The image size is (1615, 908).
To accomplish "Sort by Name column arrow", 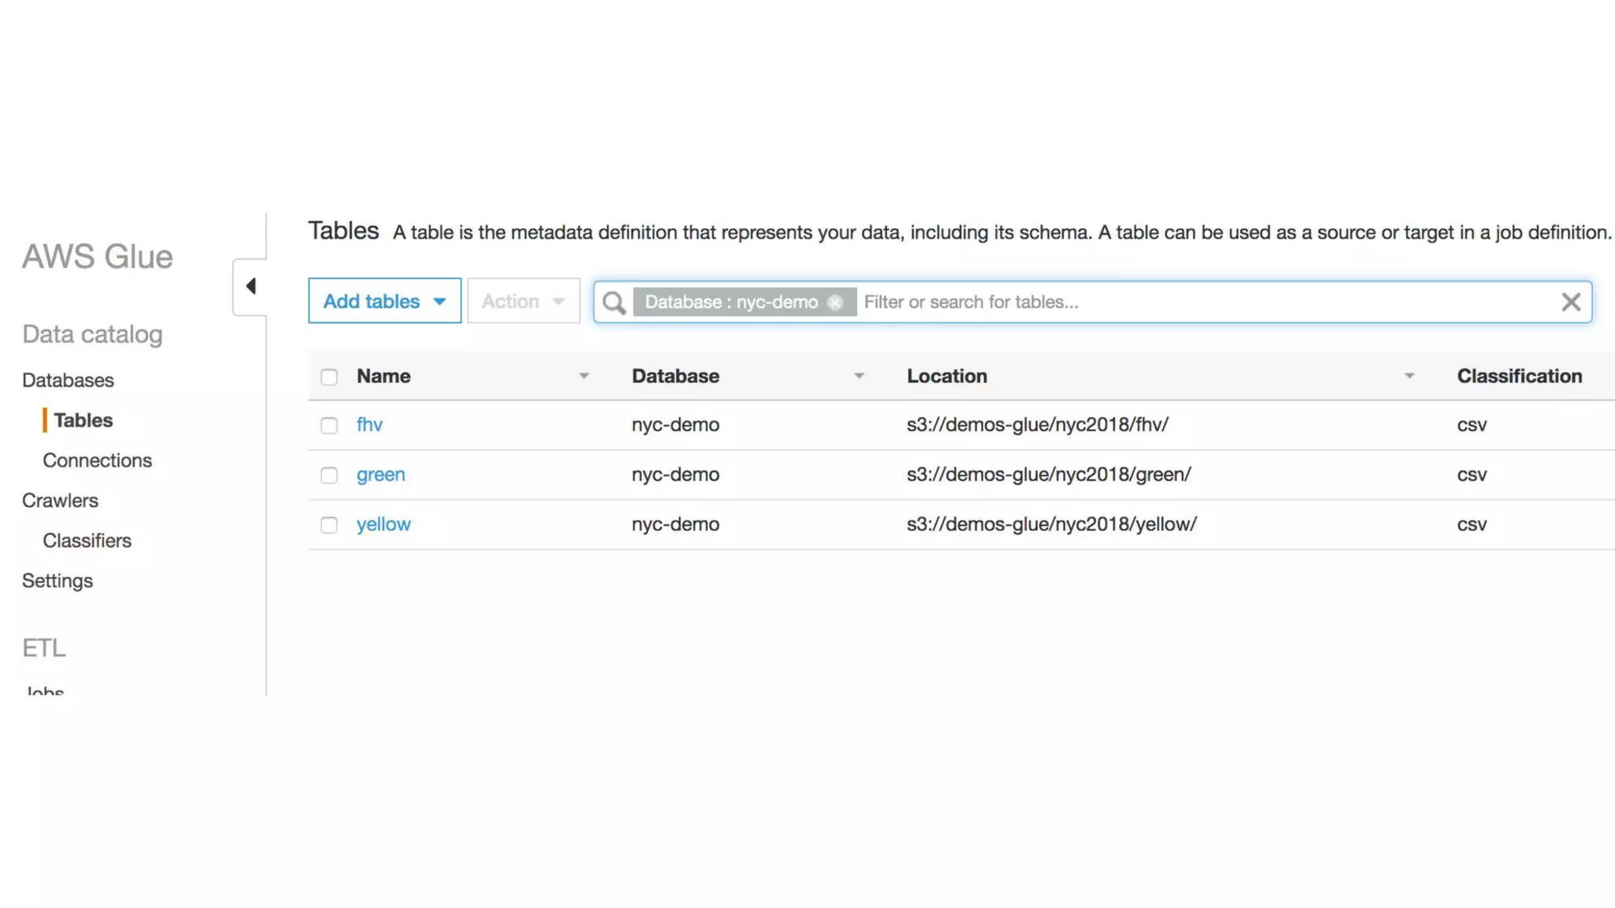I will tap(584, 377).
